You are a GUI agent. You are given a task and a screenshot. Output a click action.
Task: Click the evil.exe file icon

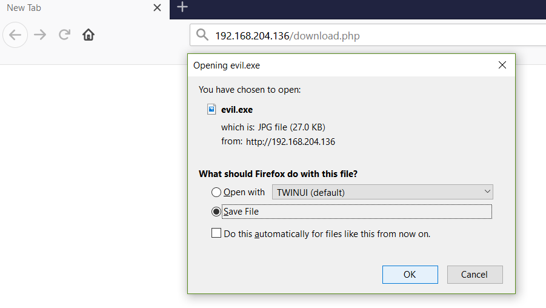tap(211, 109)
